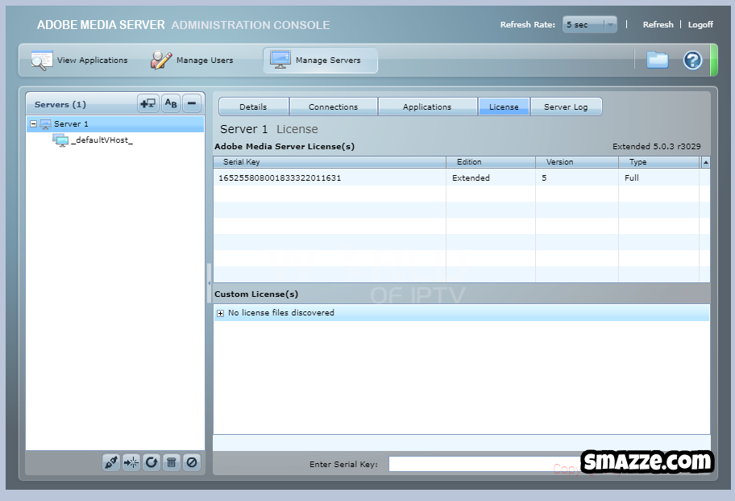Click the Refresh link
This screenshot has height=501, width=735.
click(658, 24)
